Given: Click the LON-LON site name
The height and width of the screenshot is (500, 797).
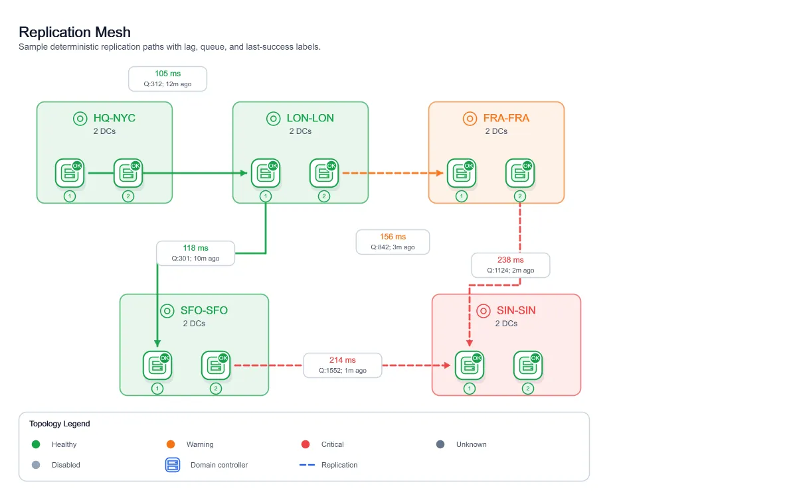Looking at the screenshot, I should (310, 119).
